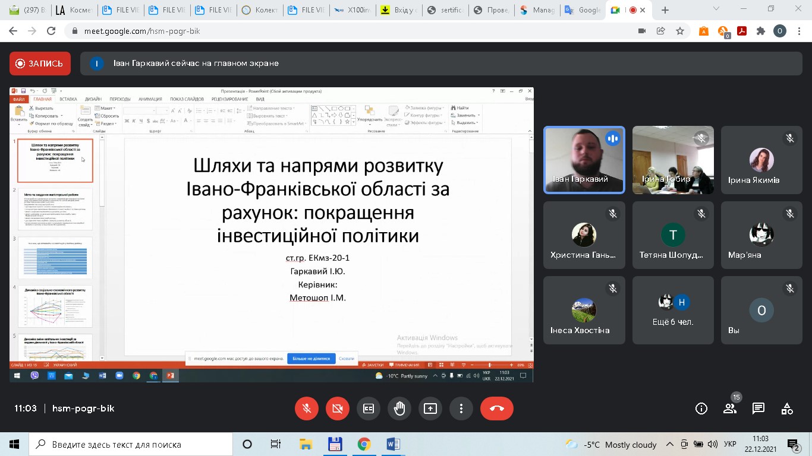Toggle the raised hand in Google Meet
This screenshot has height=456, width=812.
click(x=399, y=408)
